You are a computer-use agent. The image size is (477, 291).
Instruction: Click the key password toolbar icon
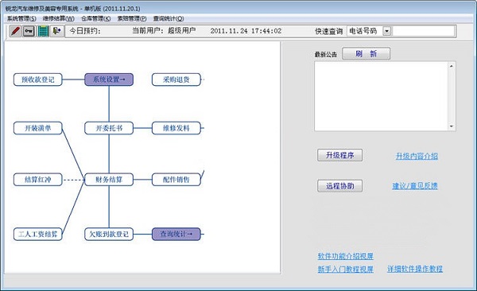coord(29,31)
